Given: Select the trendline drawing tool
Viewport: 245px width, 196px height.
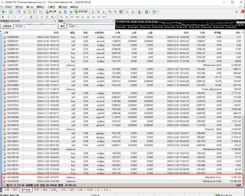Looking at the screenshot, I should [x=26, y=17].
